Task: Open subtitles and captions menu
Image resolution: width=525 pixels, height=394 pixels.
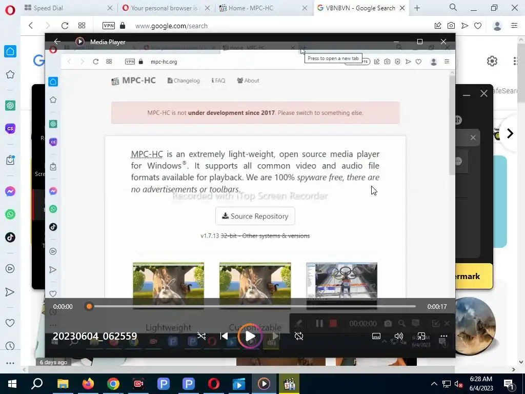Action: [376, 336]
